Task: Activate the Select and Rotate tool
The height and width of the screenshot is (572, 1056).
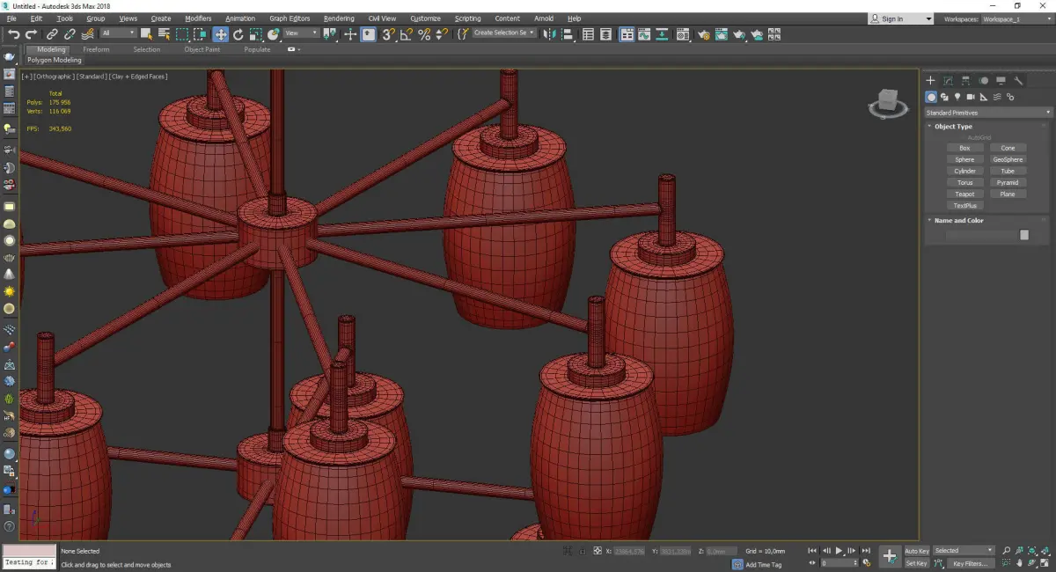Action: coord(238,34)
